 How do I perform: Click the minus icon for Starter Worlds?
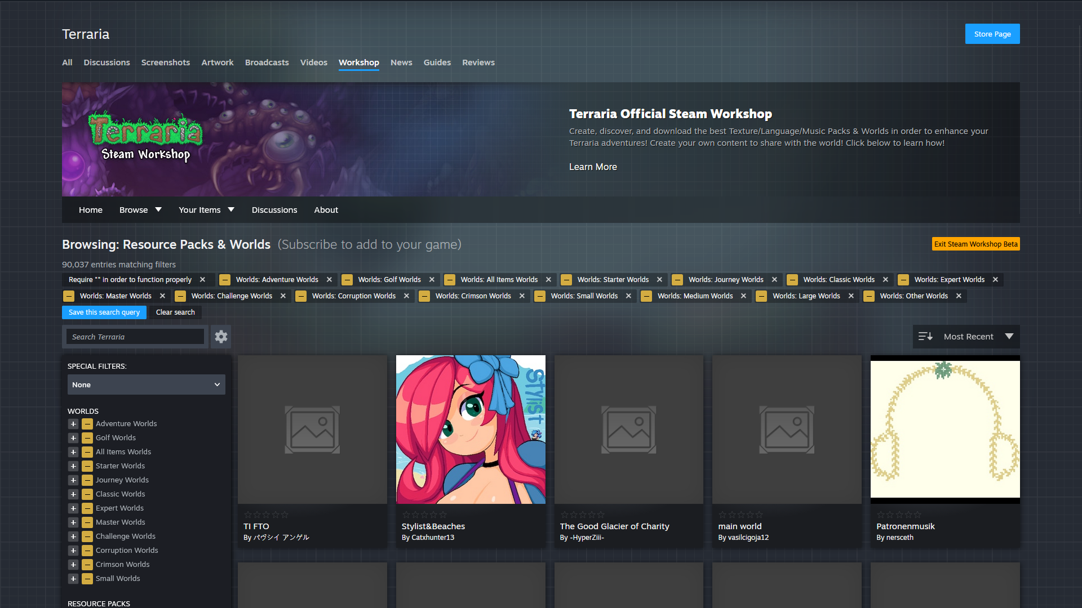[87, 466]
